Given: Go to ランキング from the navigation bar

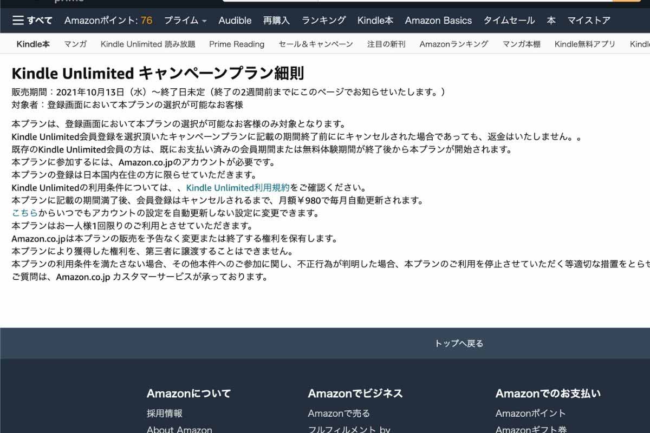Looking at the screenshot, I should pos(323,20).
